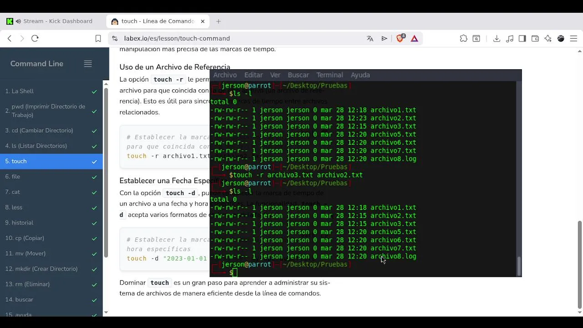Screen dimensions: 583x328
Task: Open terminal Ayuda menu
Action: pos(360,75)
